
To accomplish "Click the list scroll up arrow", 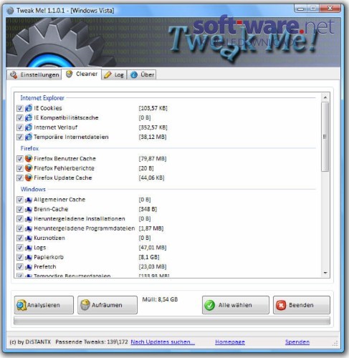I will (x=325, y=97).
